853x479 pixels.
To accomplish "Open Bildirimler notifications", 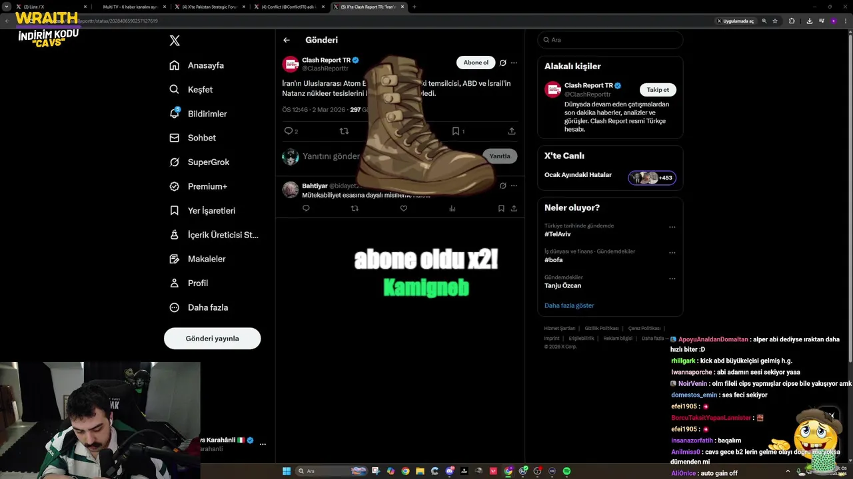I will tap(198, 114).
